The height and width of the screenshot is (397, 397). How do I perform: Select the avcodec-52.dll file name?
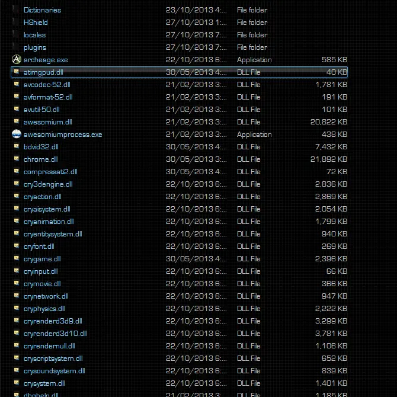47,85
